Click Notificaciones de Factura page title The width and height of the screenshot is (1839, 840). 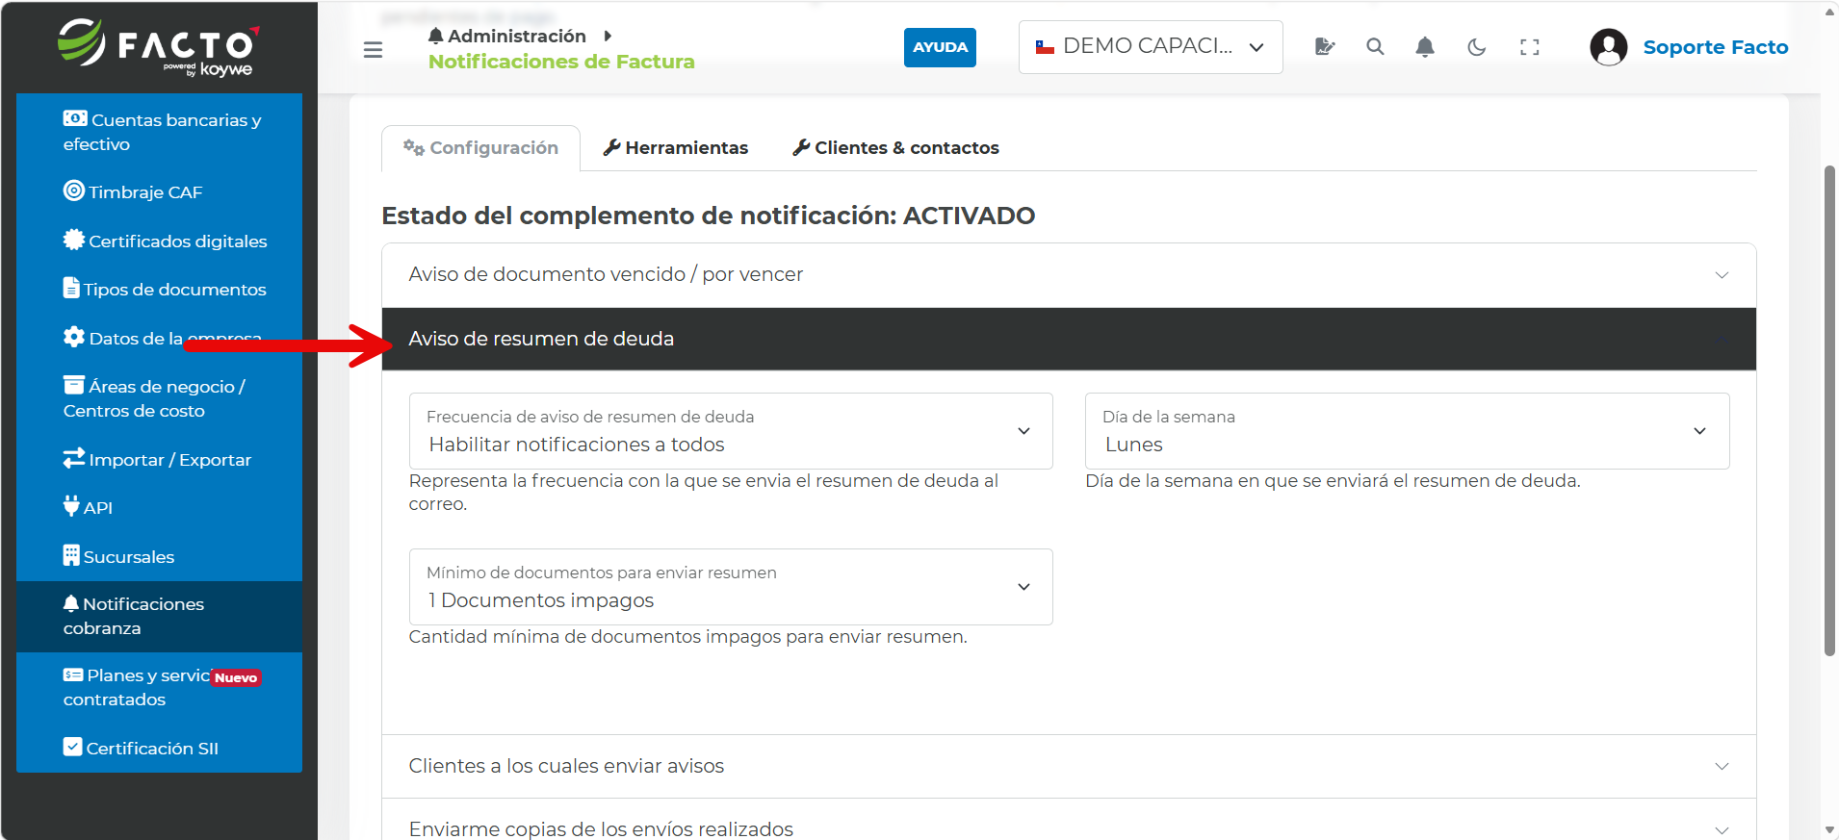pos(561,62)
